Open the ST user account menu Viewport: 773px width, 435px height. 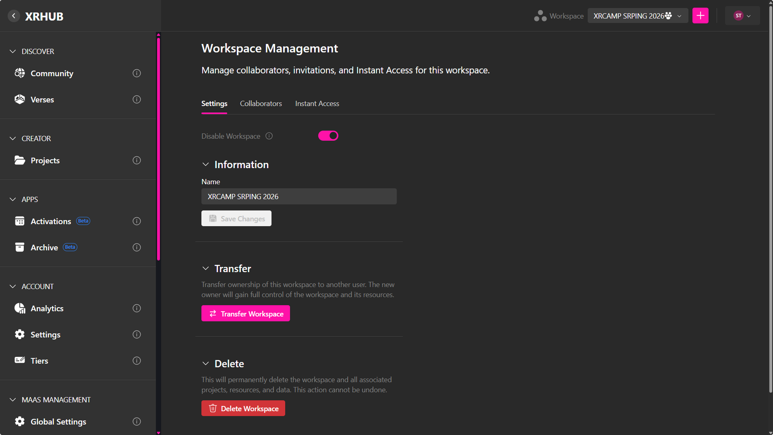tap(742, 16)
